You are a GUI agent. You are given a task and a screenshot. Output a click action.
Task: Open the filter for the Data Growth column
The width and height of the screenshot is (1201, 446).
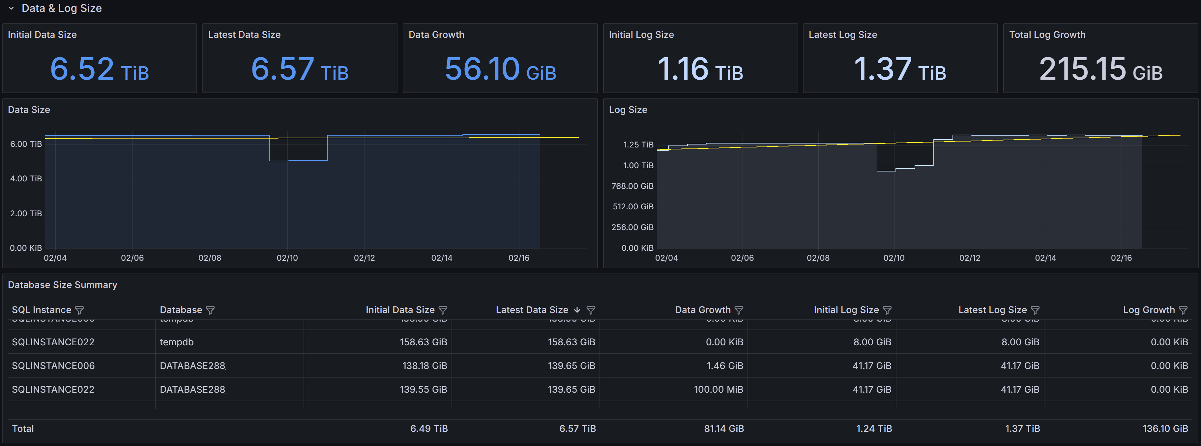pos(740,310)
